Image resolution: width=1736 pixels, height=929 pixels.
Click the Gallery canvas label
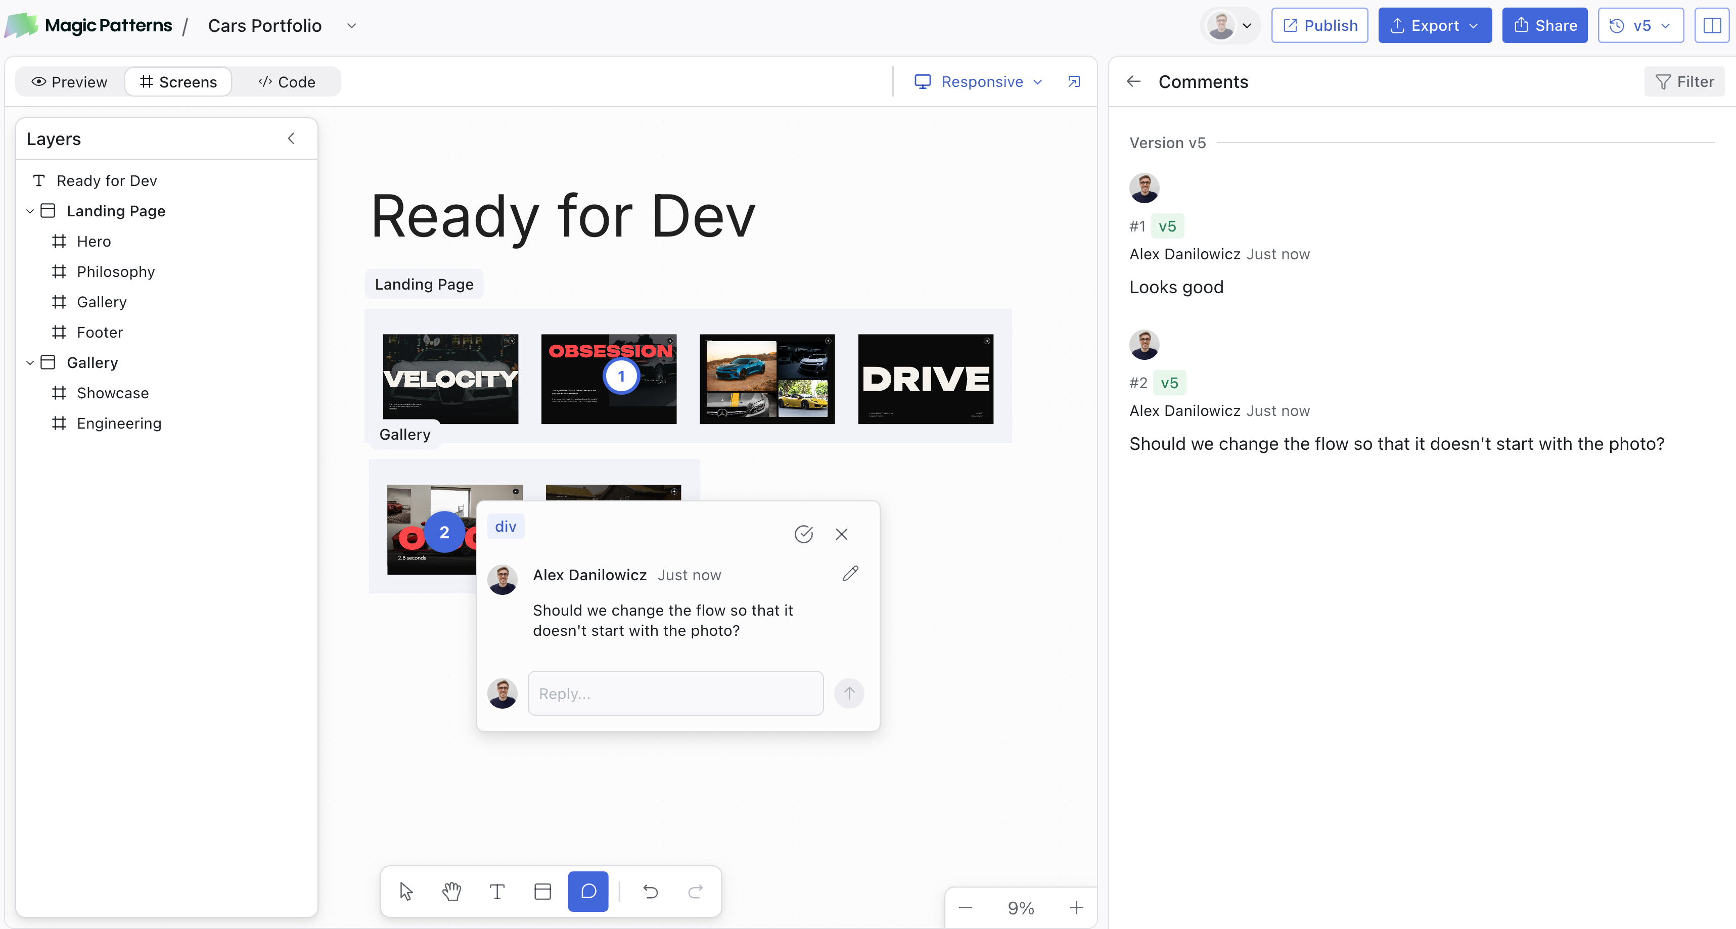405,435
